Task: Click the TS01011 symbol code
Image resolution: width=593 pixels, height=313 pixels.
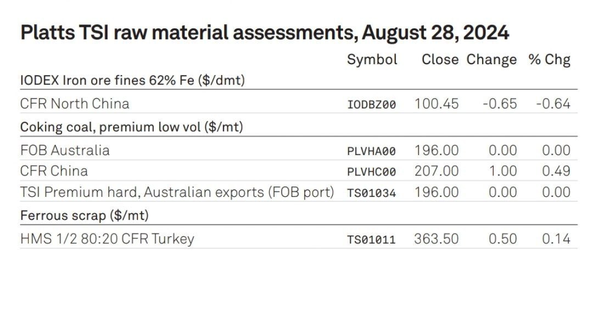Action: tap(371, 240)
